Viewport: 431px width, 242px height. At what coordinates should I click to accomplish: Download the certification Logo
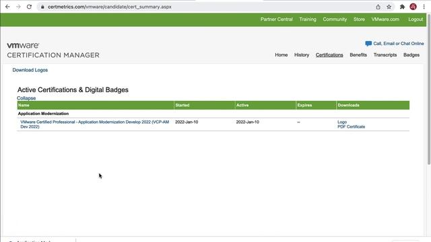coord(342,122)
